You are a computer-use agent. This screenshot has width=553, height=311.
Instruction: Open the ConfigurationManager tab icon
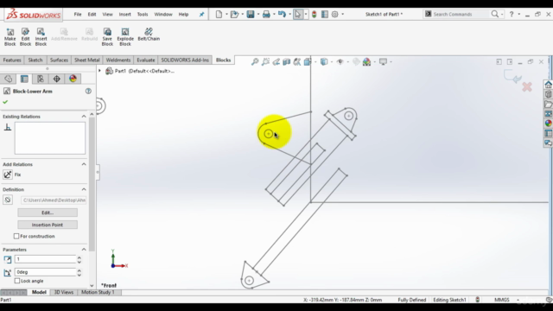(41, 79)
